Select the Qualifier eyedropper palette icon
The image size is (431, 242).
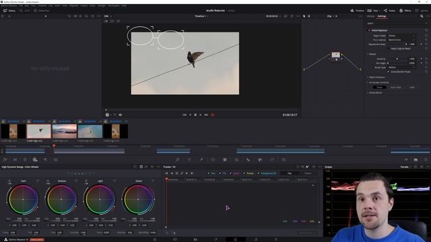coord(201,159)
